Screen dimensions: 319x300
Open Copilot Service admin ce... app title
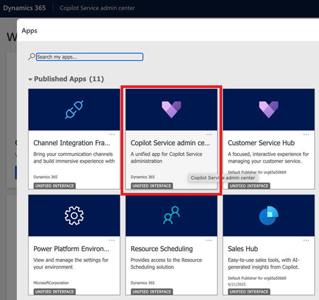tap(170, 143)
